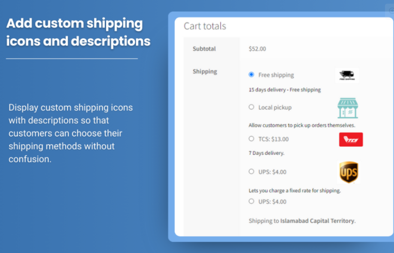Click the "Add custom shipping icons" headline
Screen dimensions: 394x253
[78, 32]
